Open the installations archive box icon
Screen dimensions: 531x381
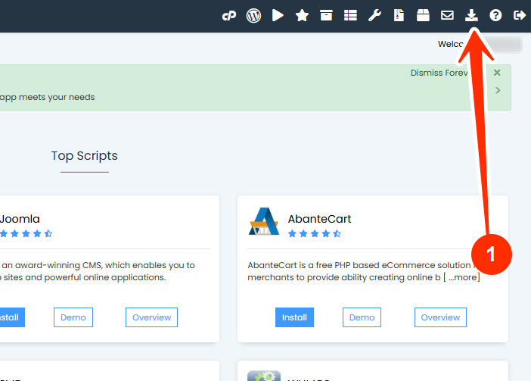pos(326,15)
